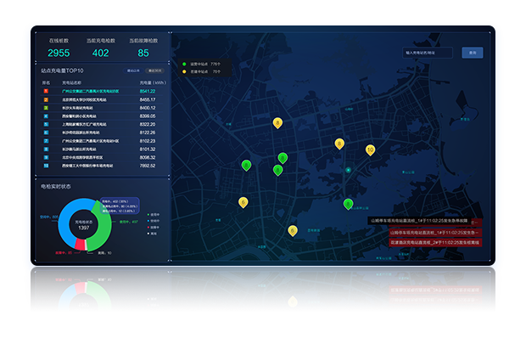
Task: Click the 电枪实时状态 panel title
Action: 56,186
